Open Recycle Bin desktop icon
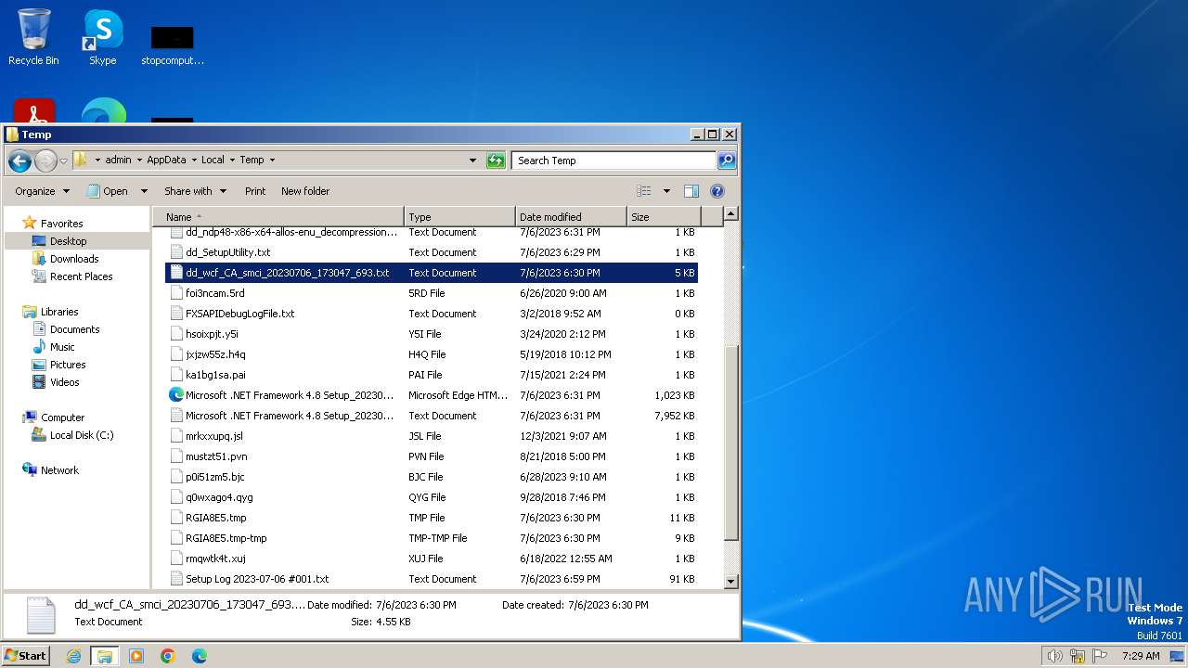This screenshot has width=1188, height=668. point(33,37)
